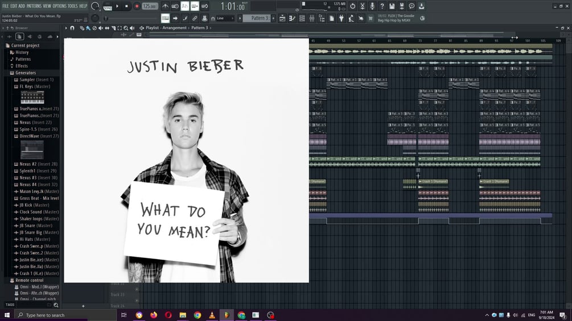Open the shopping cart content library
Viewport: 572px width, 321px height.
(371, 18)
